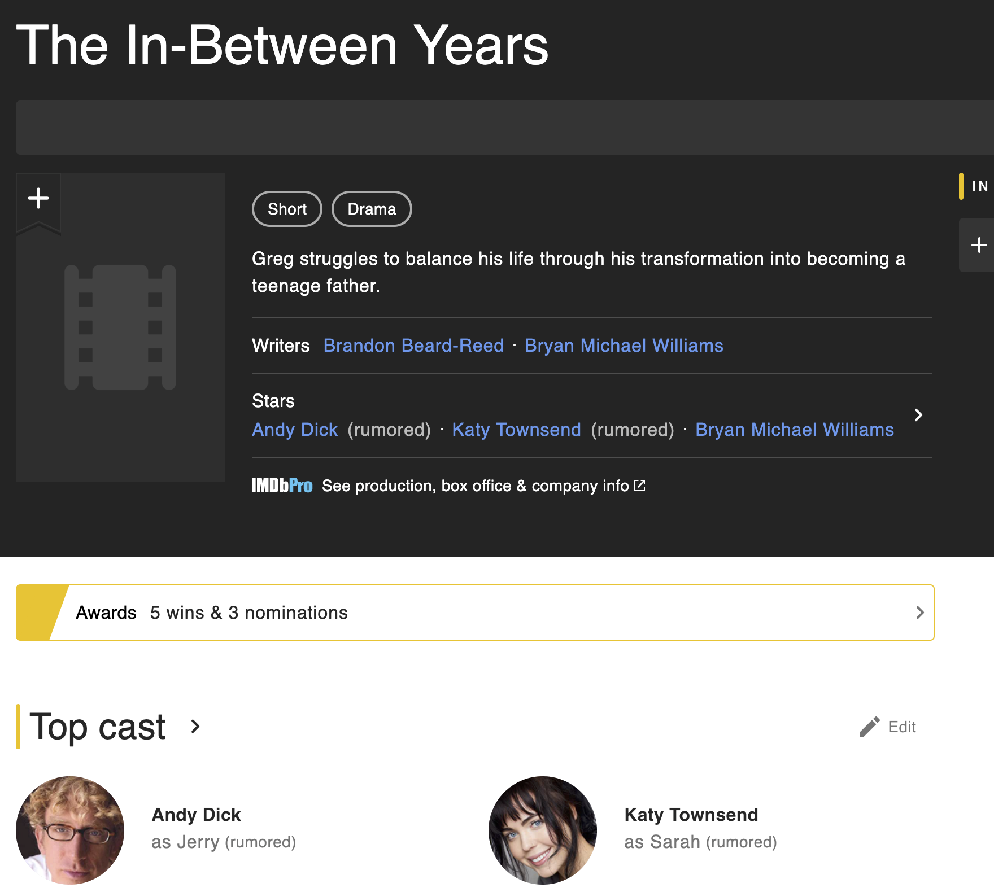Click the IMDbPro logo
Image resolution: width=994 pixels, height=892 pixels.
[x=282, y=486]
